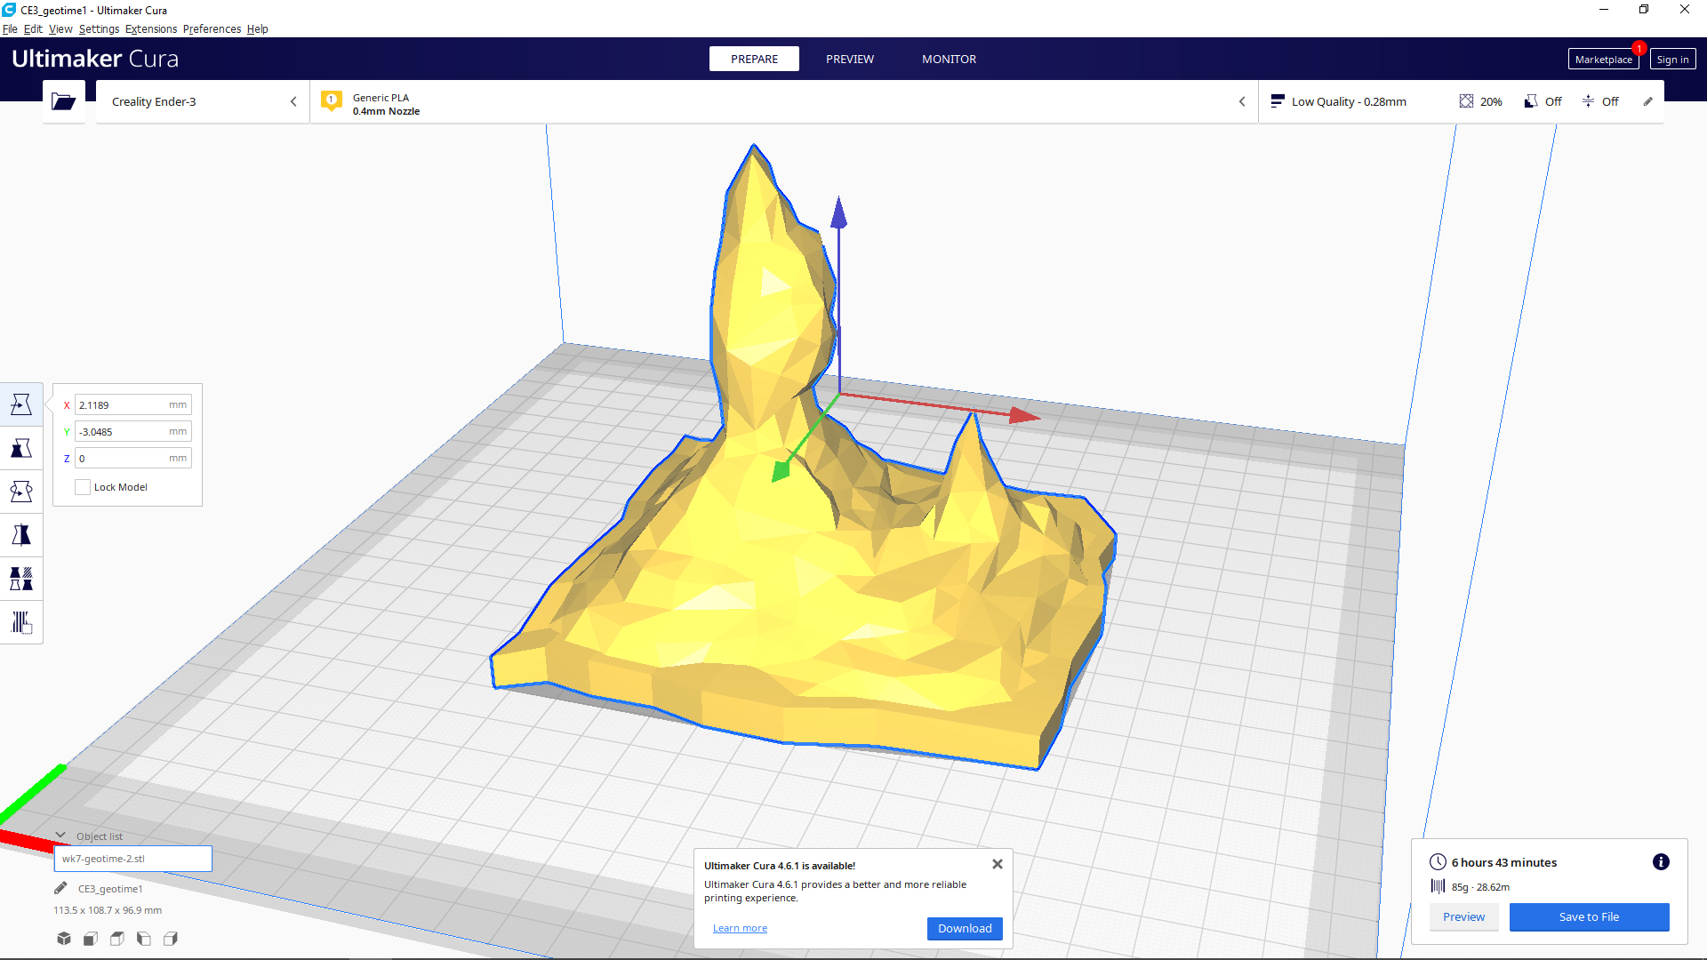Click the blue Z-axis arrow handle
The height and width of the screenshot is (960, 1707).
click(838, 213)
